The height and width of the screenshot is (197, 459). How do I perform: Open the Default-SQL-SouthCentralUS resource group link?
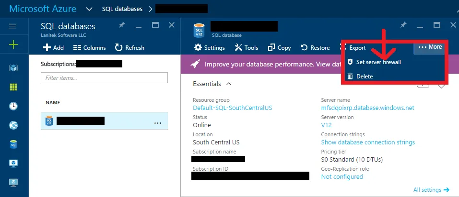click(x=232, y=108)
